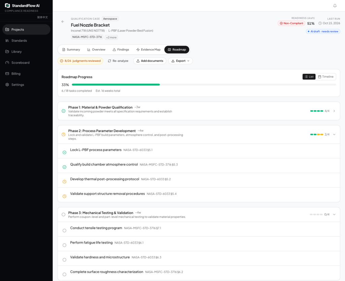Switch language to 简体中文
This screenshot has width=345, height=281.
[42, 17]
